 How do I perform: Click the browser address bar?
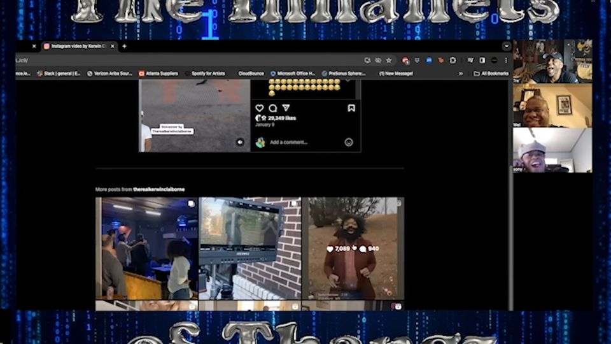(187, 61)
